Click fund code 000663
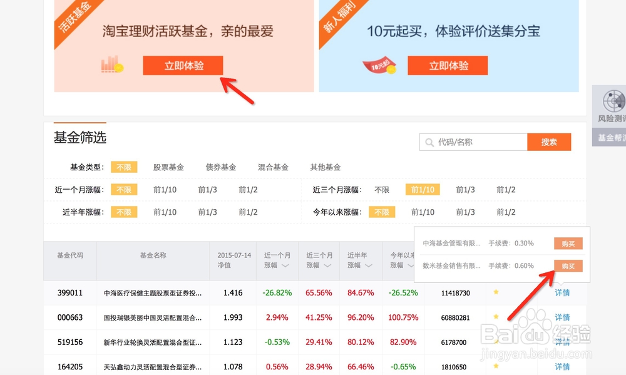This screenshot has height=375, width=626. [70, 317]
